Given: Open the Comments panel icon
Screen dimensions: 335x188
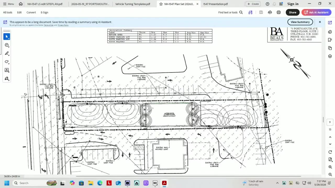Looking at the screenshot, I should (330, 32).
